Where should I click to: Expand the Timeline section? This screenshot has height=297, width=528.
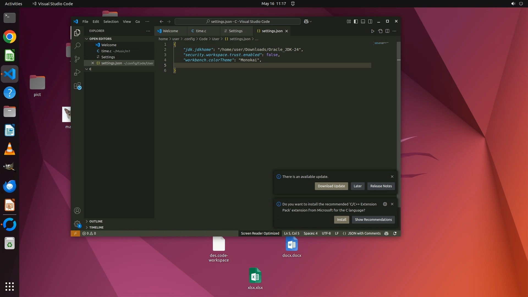96,227
